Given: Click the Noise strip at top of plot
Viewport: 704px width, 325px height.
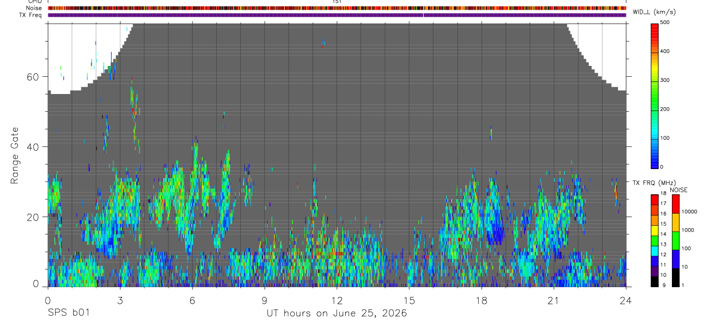Looking at the screenshot, I should click(337, 8).
